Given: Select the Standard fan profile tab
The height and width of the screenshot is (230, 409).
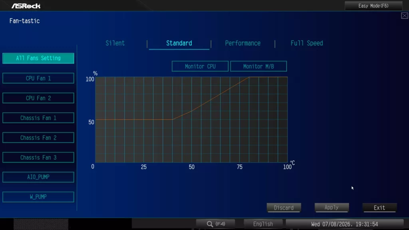Looking at the screenshot, I should 179,43.
